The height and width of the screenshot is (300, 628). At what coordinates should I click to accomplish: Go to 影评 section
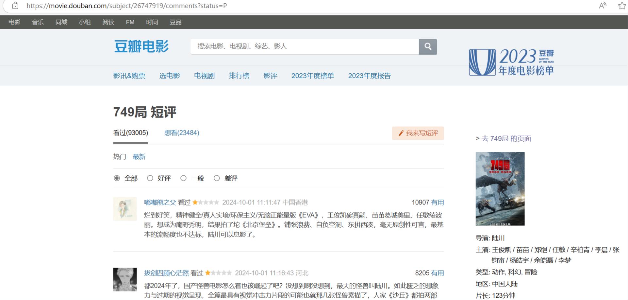point(270,76)
